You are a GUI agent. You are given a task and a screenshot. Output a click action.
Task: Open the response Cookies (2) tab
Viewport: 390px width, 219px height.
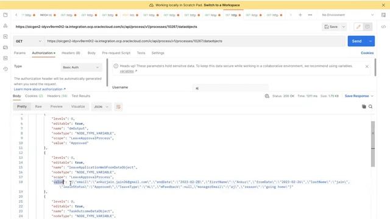pyautogui.click(x=34, y=96)
